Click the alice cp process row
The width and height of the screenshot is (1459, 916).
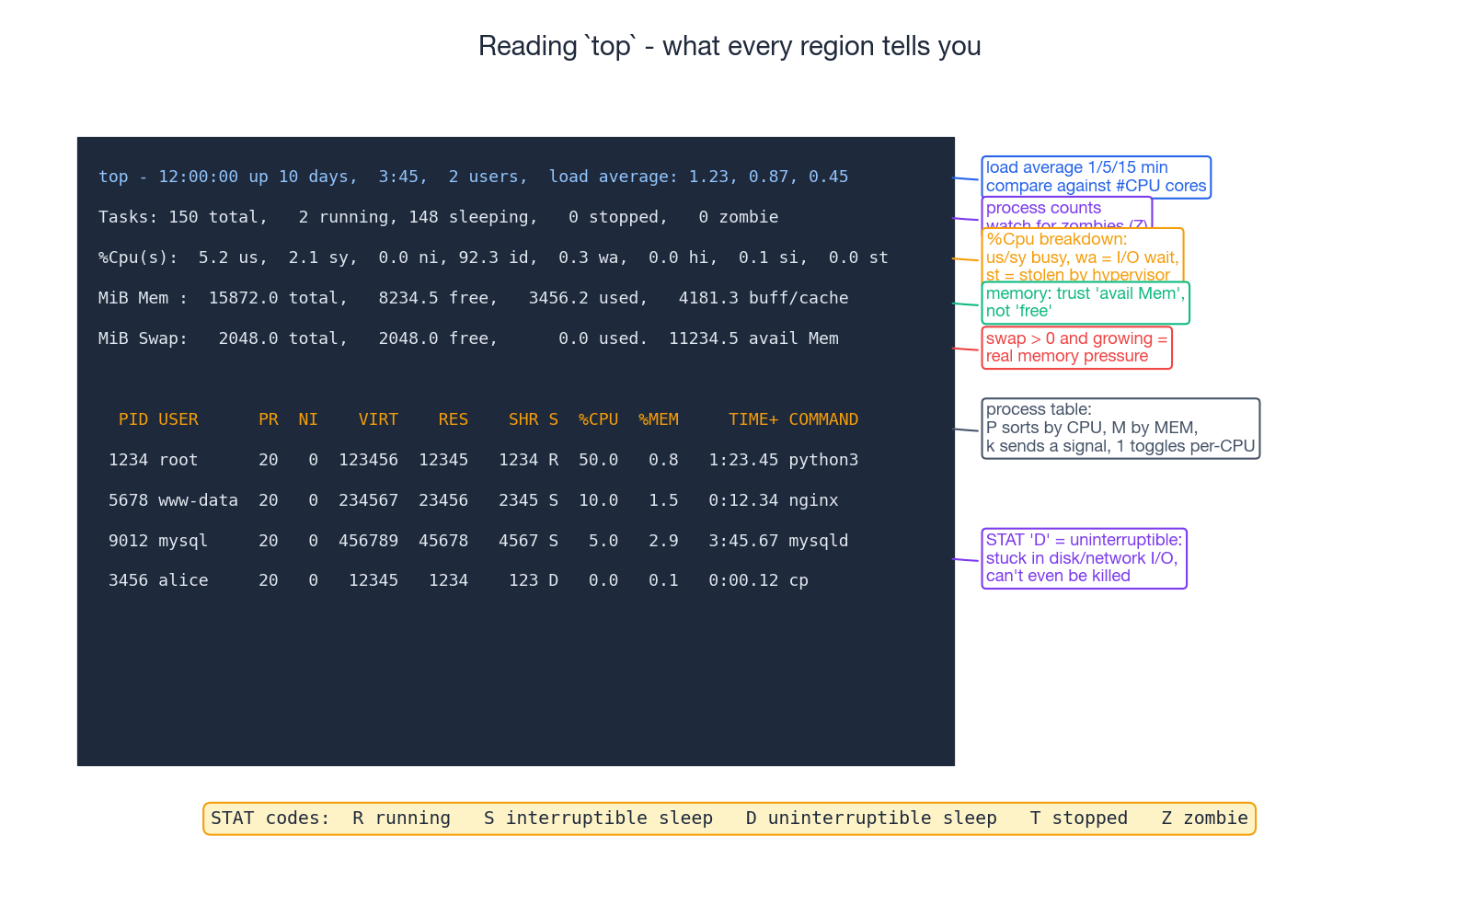(x=458, y=580)
